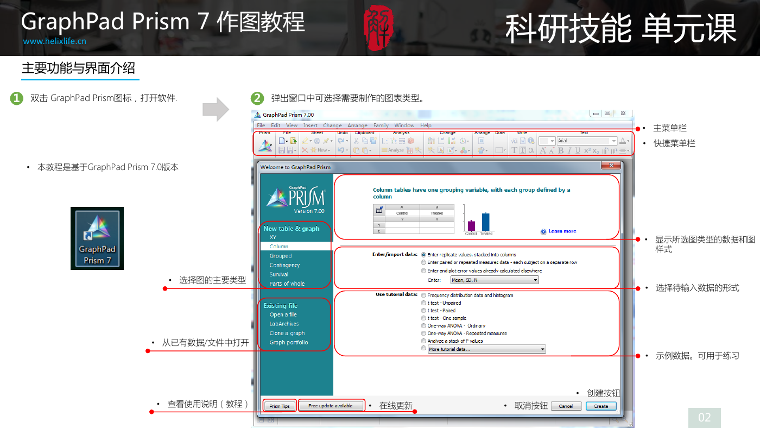Open the Mean, SD, N dropdown
The height and width of the screenshot is (428, 760).
(495, 280)
